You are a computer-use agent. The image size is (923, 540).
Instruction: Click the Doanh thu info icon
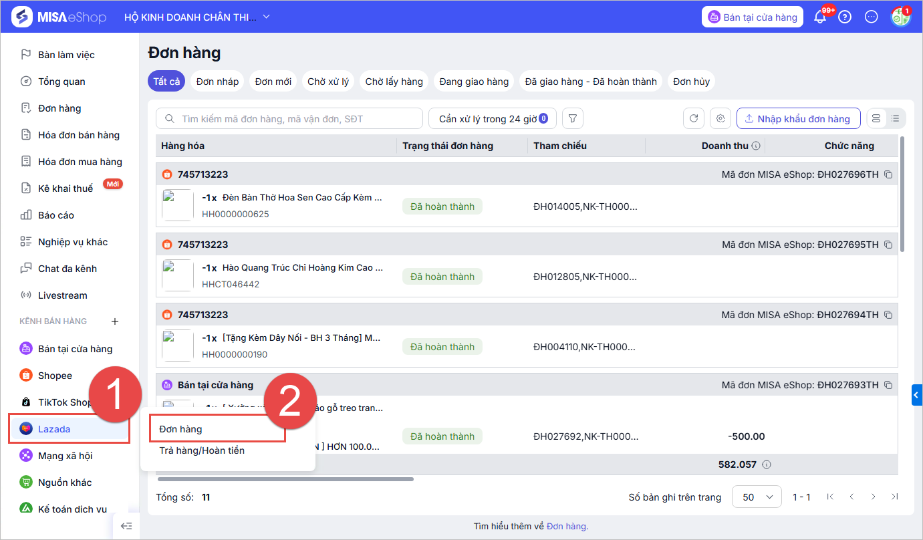pyautogui.click(x=756, y=146)
